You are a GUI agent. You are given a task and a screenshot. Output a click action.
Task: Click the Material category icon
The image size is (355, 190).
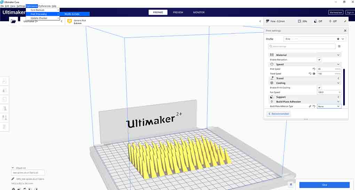click(x=272, y=55)
